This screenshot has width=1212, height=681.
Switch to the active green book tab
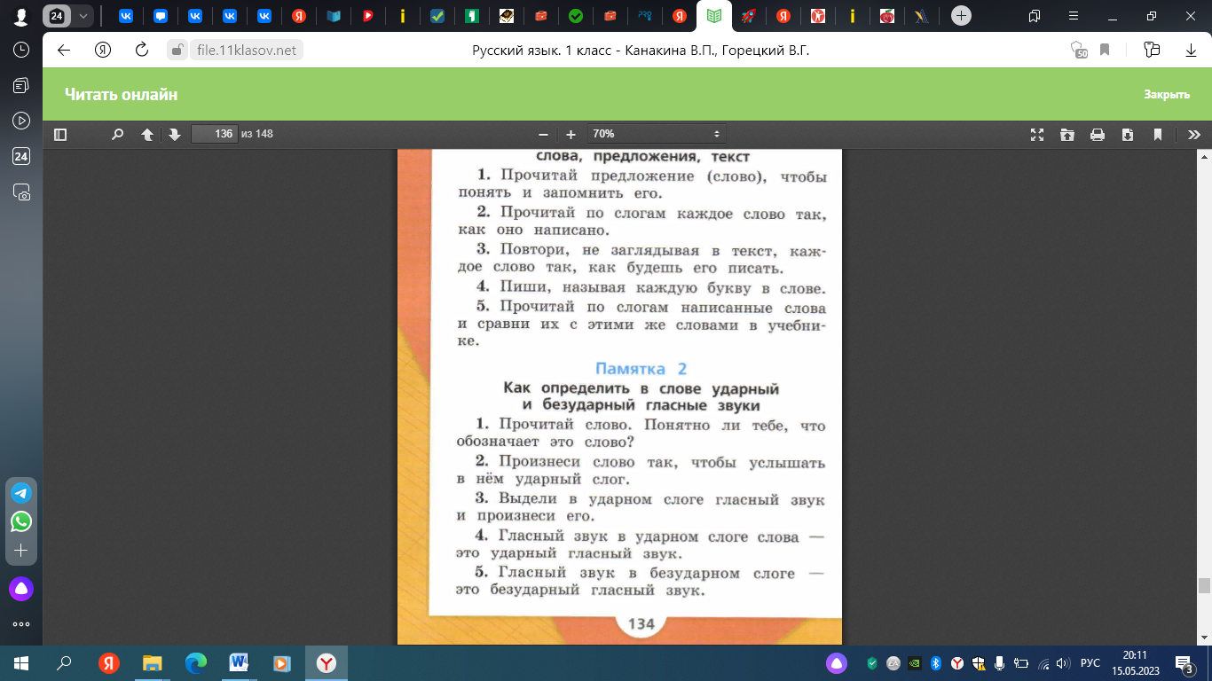point(713,16)
